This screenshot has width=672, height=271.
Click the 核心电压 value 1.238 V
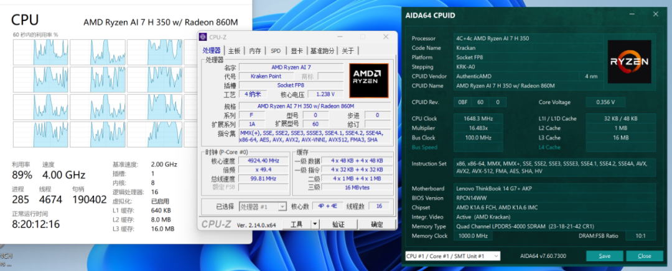point(324,94)
